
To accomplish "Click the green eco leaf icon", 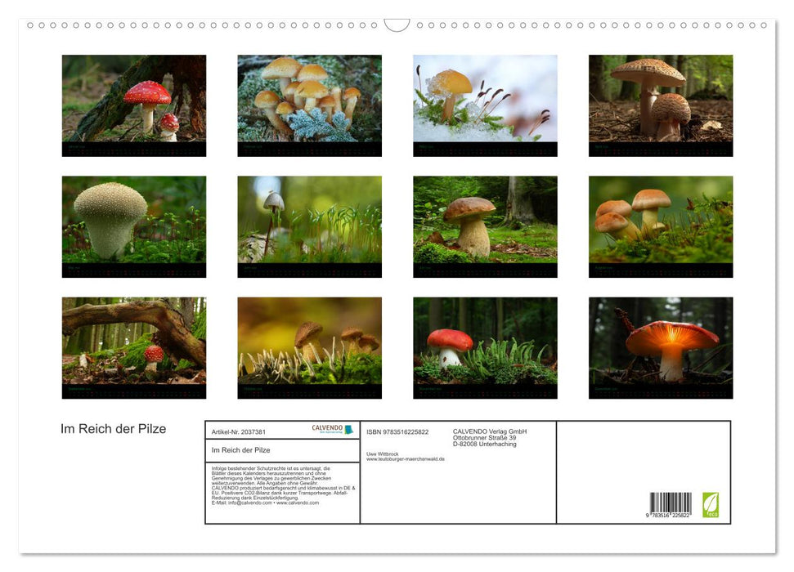I will [x=711, y=504].
